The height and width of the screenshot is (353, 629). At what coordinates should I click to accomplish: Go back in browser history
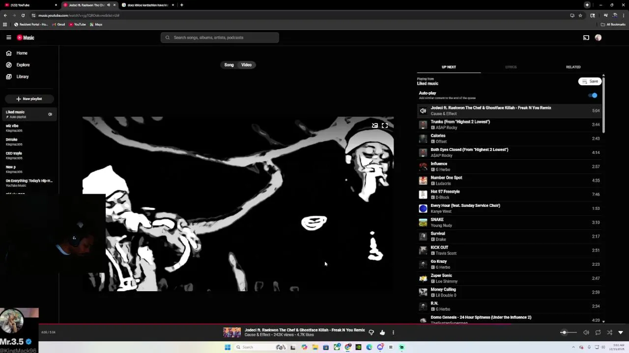click(5, 15)
